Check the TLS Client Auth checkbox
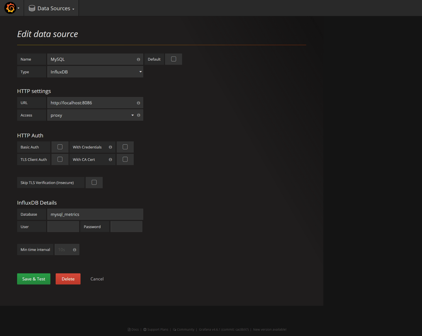This screenshot has height=336, width=422. [60, 159]
